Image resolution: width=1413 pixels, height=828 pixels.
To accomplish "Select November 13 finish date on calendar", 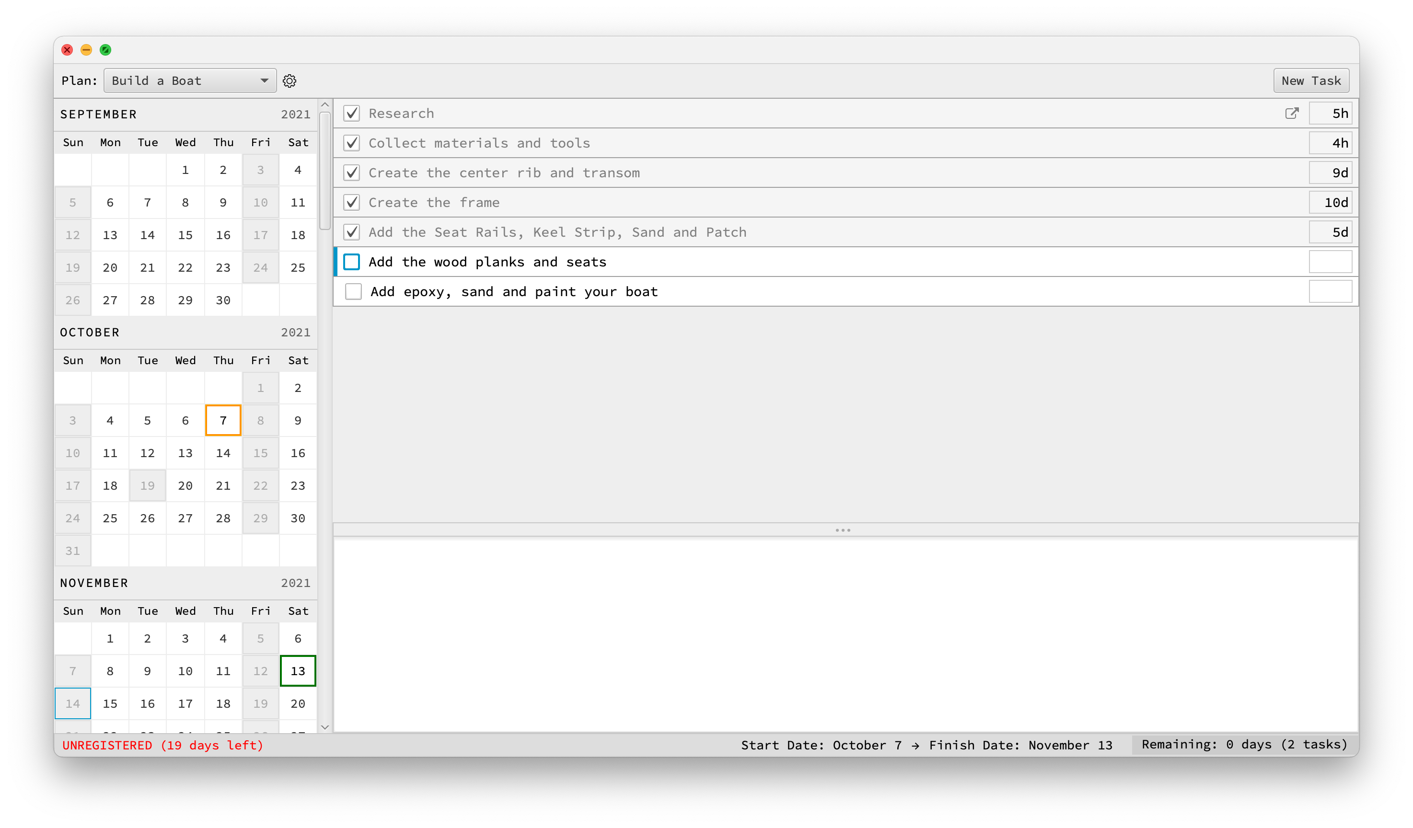I will pos(296,671).
